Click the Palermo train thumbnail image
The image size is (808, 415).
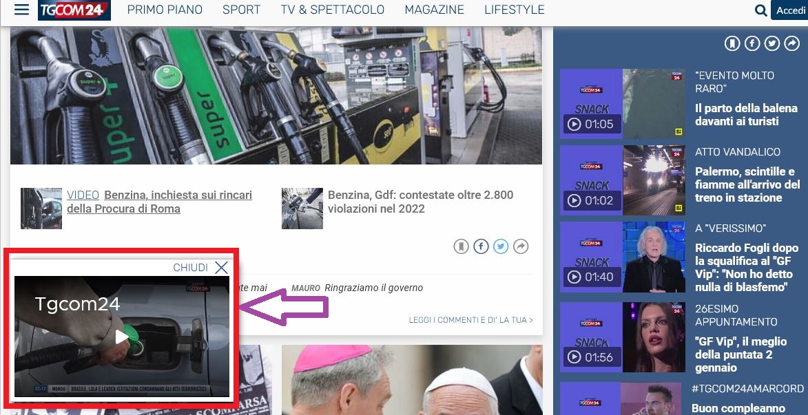pos(654,180)
